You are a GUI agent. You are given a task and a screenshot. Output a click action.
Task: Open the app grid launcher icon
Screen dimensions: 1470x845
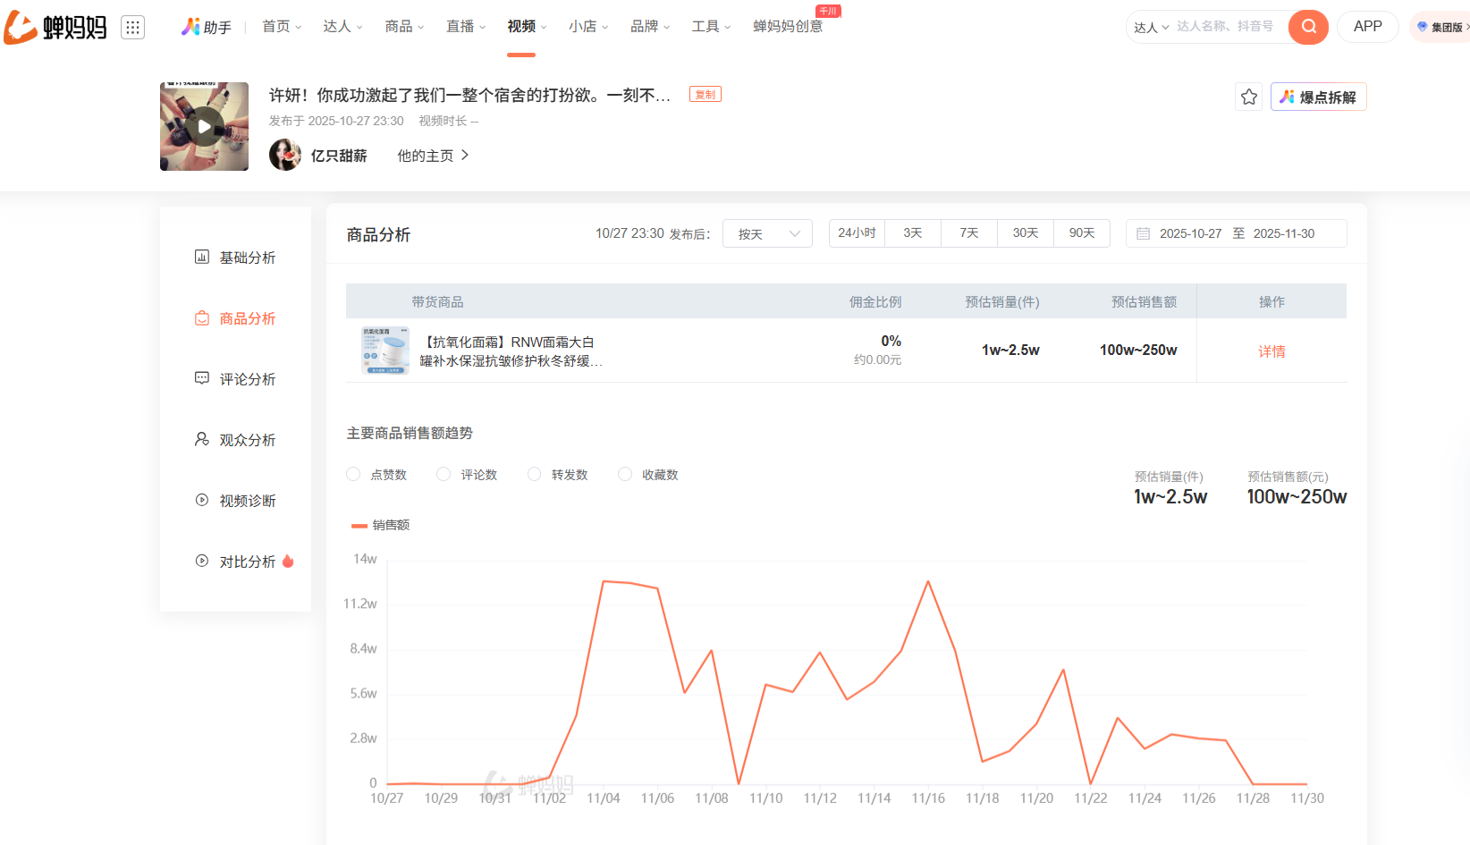132,28
